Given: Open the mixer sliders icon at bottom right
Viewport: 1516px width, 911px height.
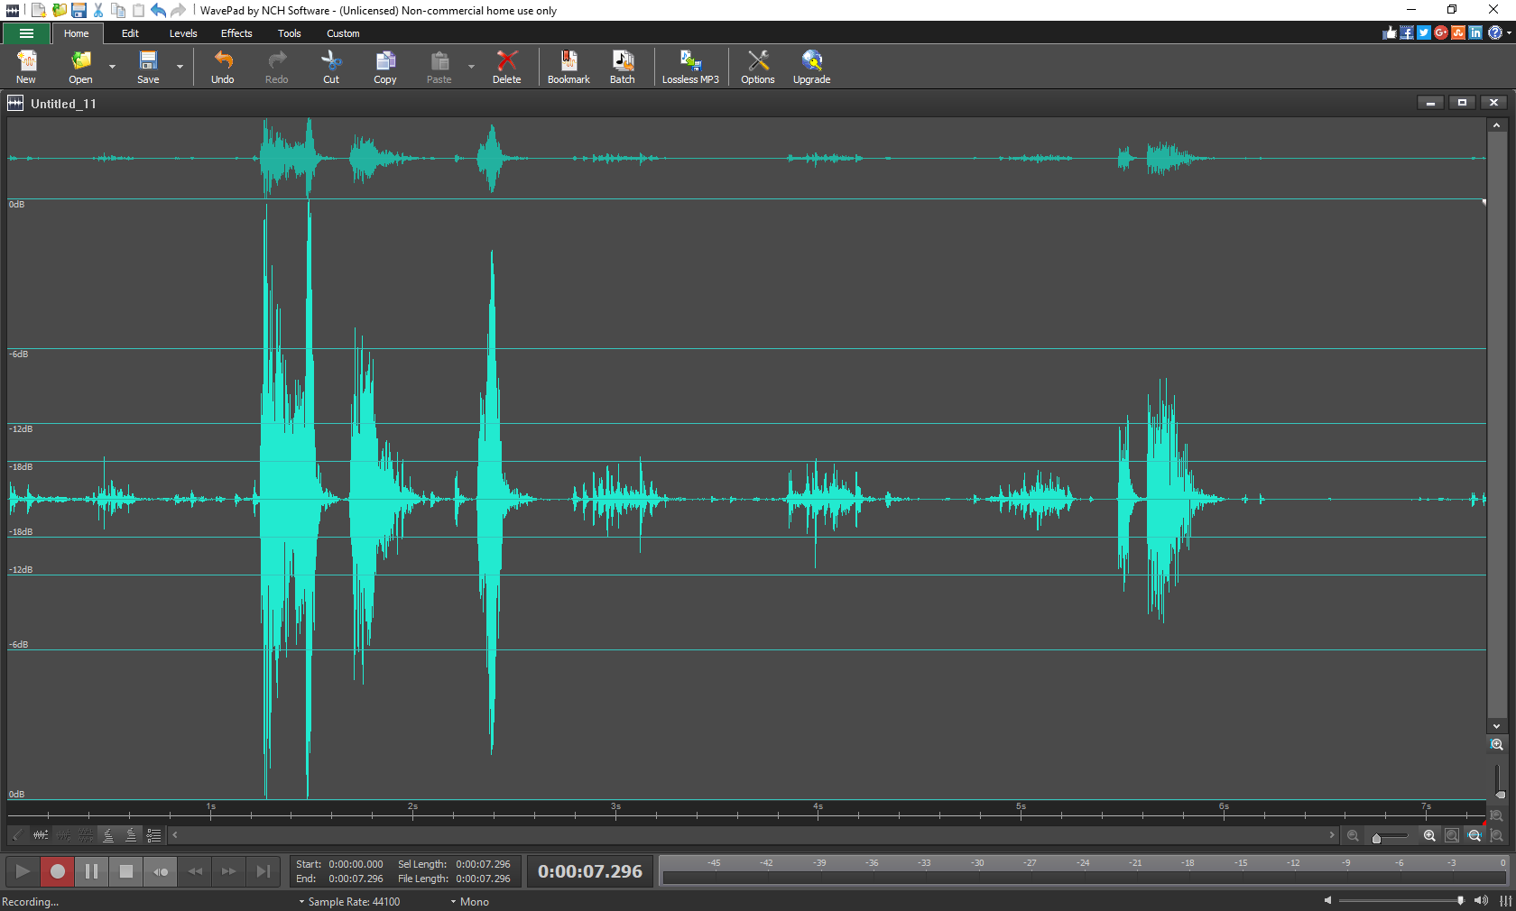Looking at the screenshot, I should tap(1501, 901).
